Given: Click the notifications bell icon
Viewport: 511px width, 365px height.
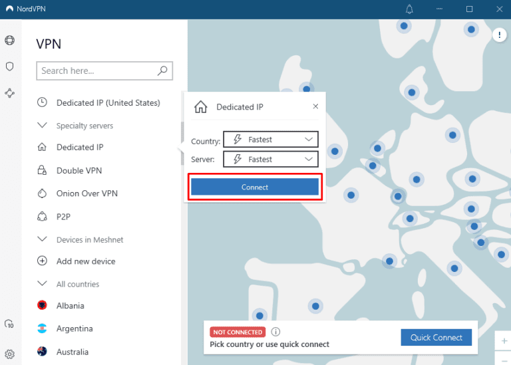Looking at the screenshot, I should tap(409, 9).
